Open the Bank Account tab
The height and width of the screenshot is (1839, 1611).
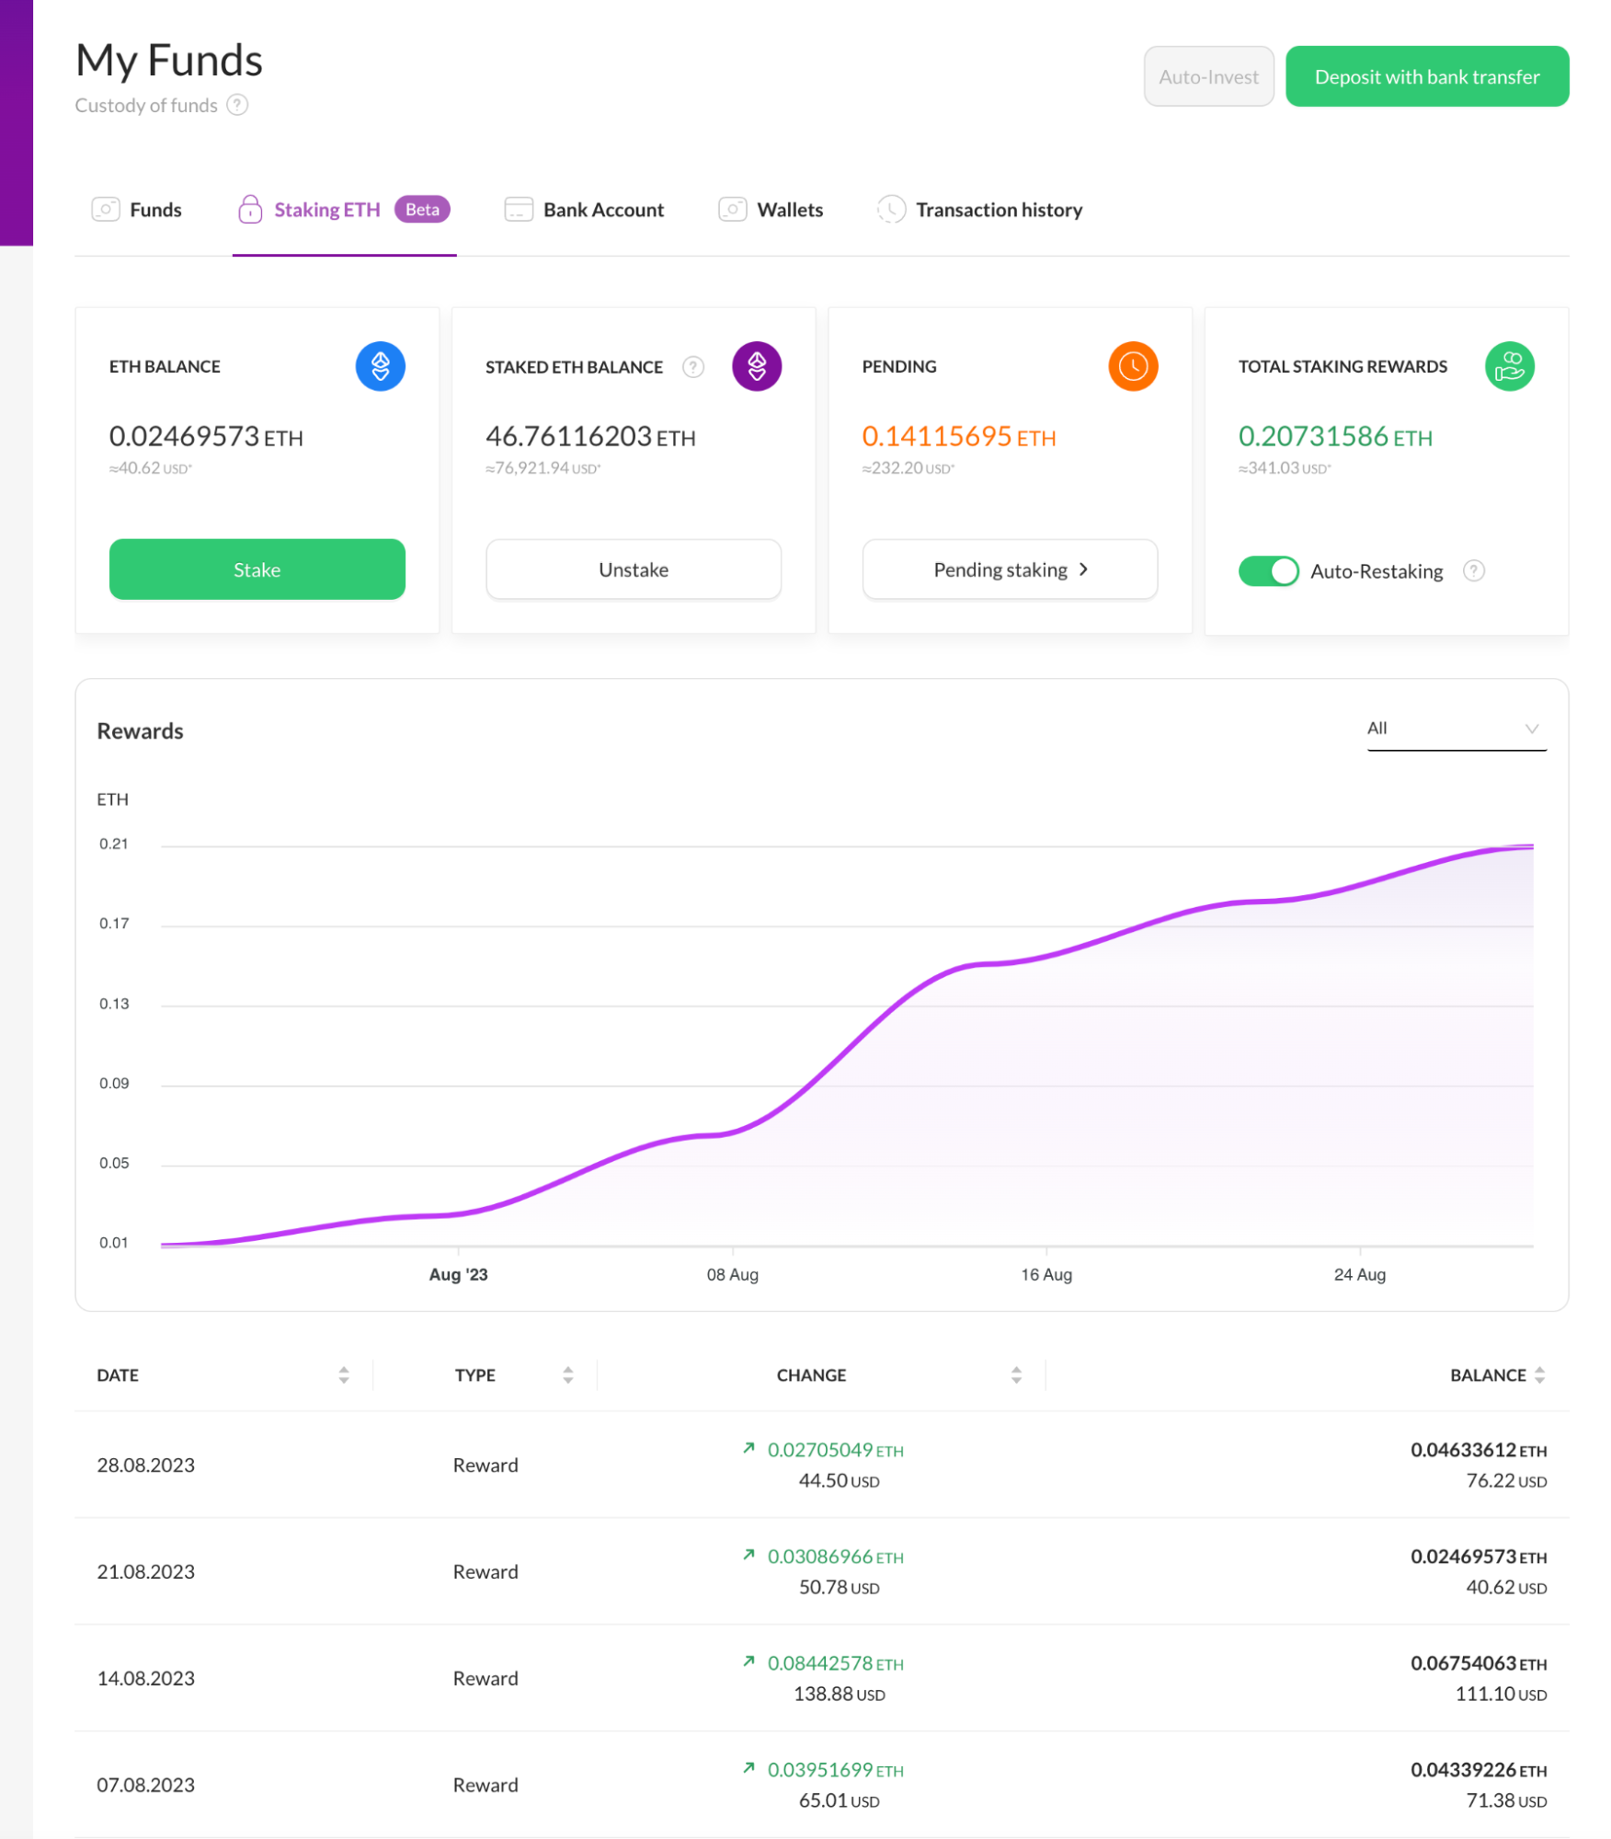(x=584, y=210)
